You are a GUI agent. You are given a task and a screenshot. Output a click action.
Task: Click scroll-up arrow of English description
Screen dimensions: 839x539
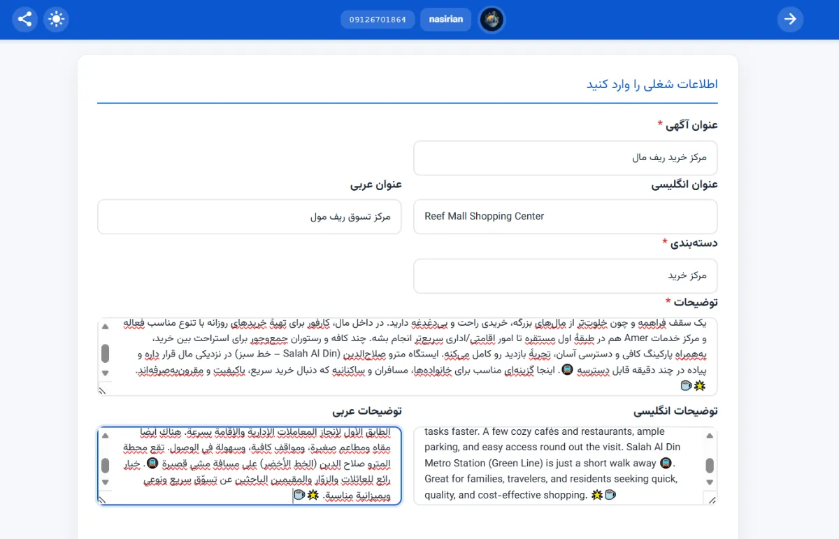click(710, 436)
